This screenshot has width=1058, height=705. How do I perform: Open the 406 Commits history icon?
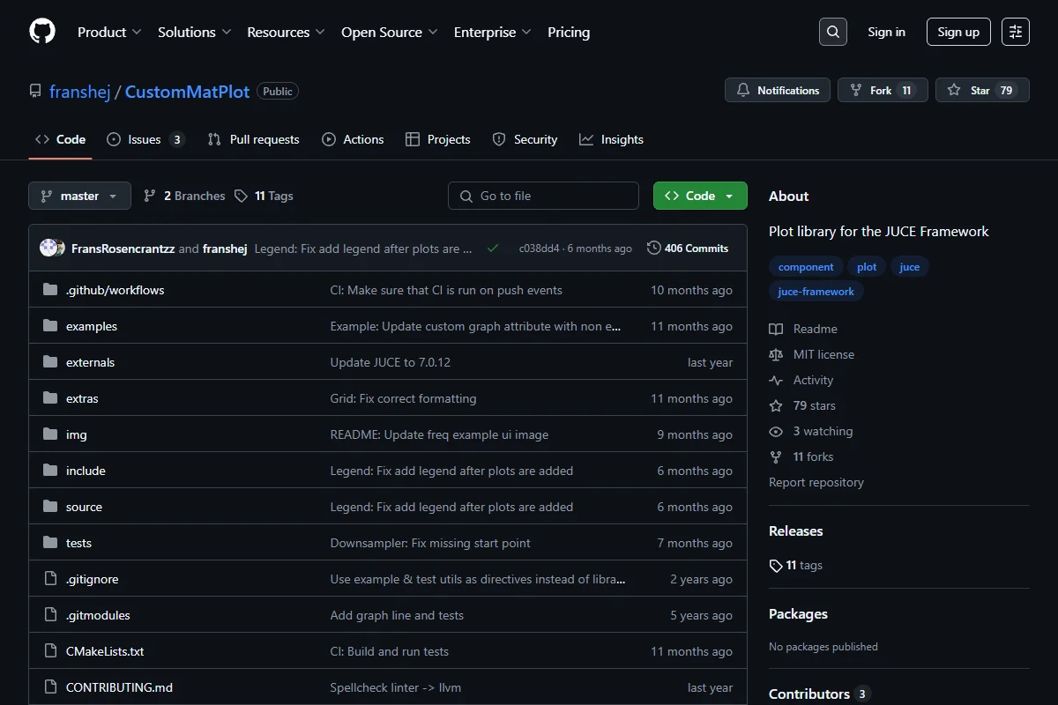653,249
